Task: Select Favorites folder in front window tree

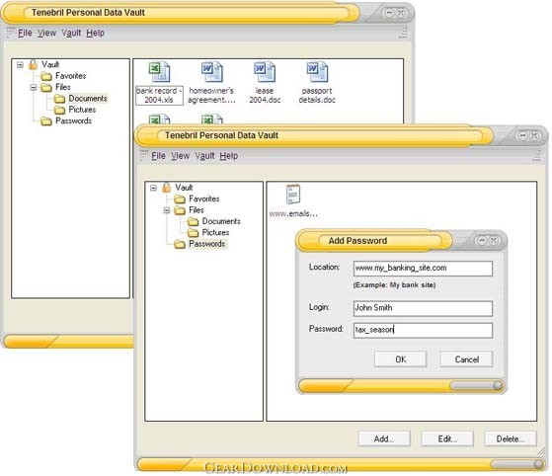Action: tap(197, 198)
